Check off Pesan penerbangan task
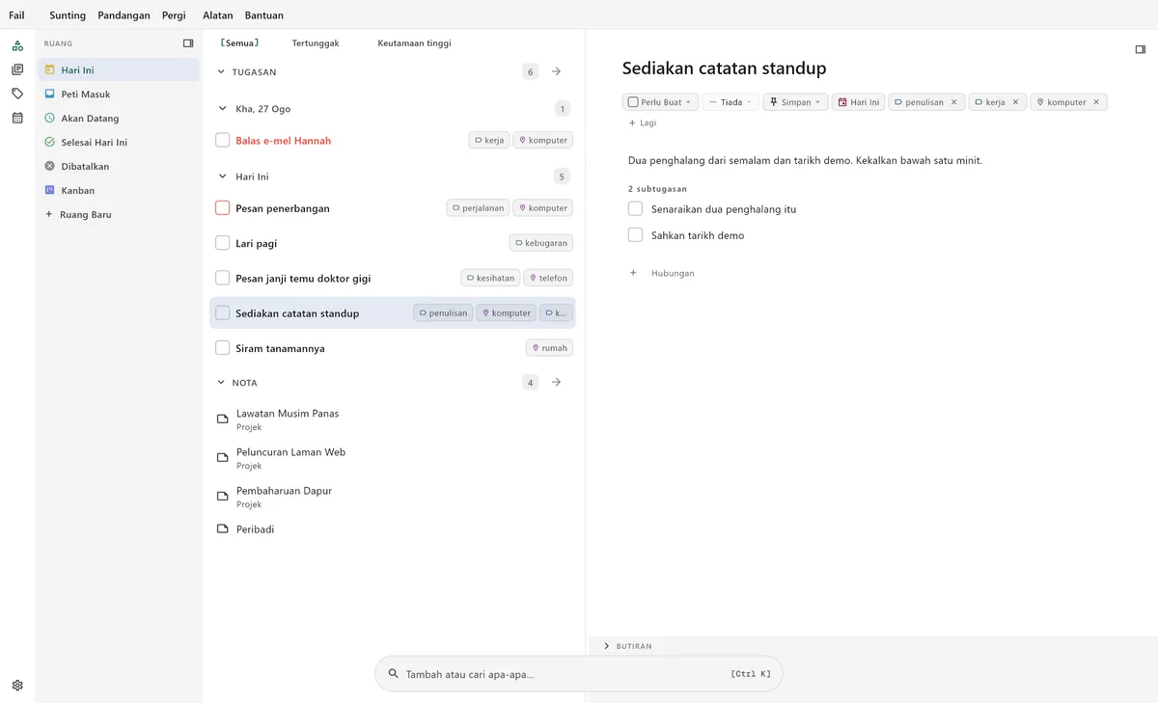The height and width of the screenshot is (703, 1158). click(x=223, y=208)
